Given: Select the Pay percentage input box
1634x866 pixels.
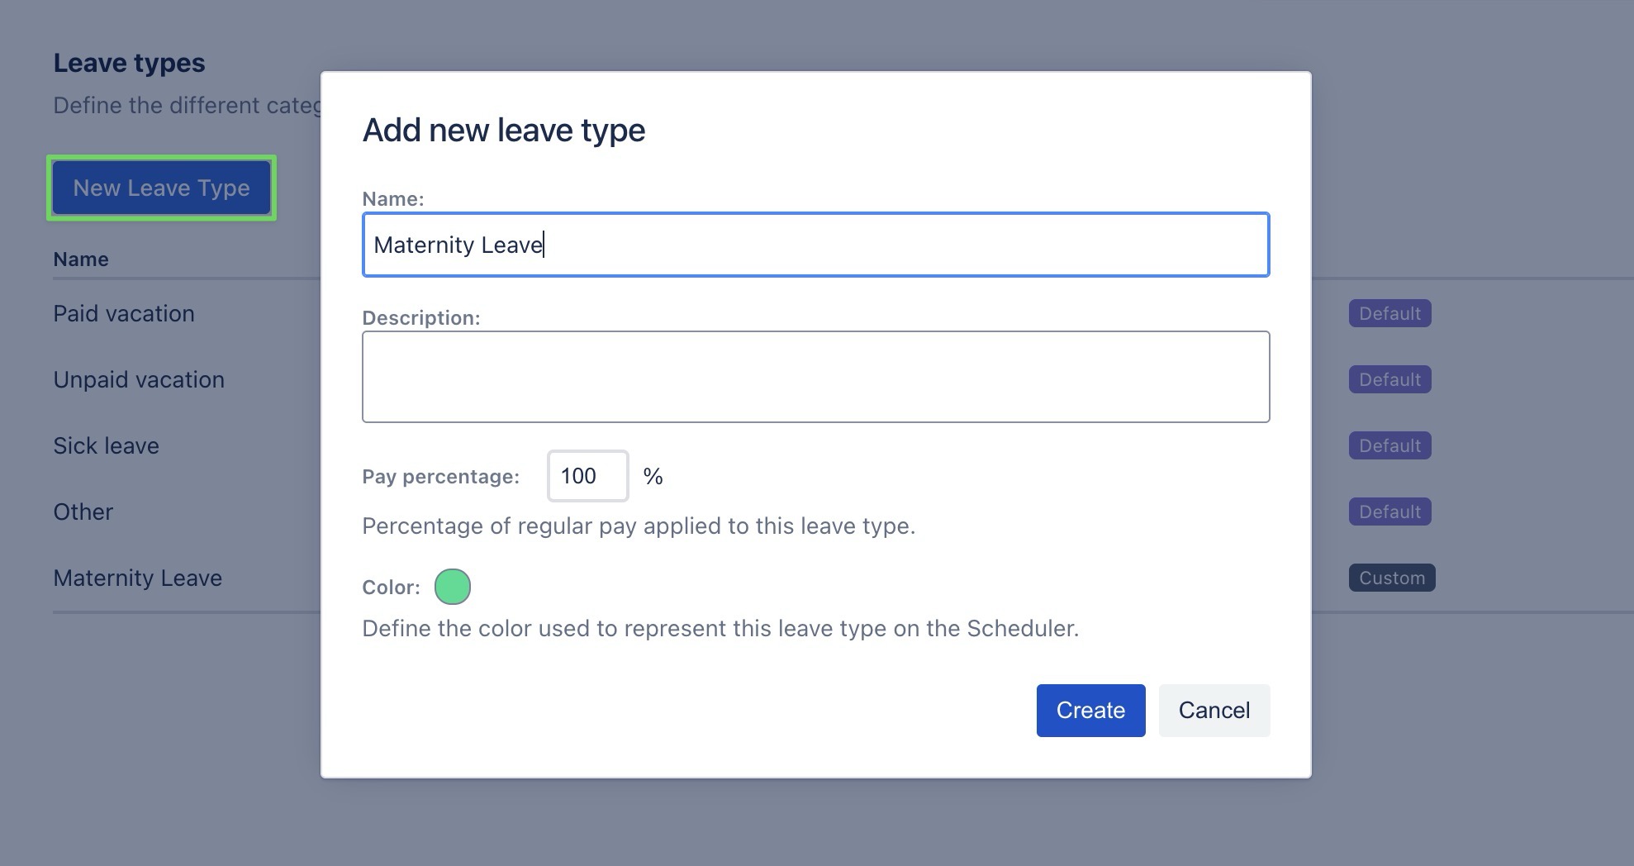Looking at the screenshot, I should click(587, 476).
